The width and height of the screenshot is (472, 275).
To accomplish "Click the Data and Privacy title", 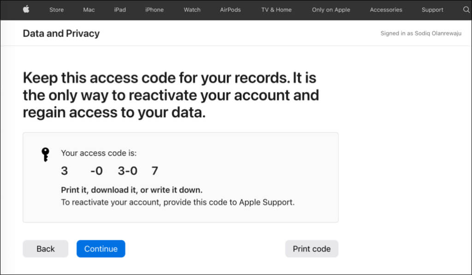I will (x=61, y=34).
